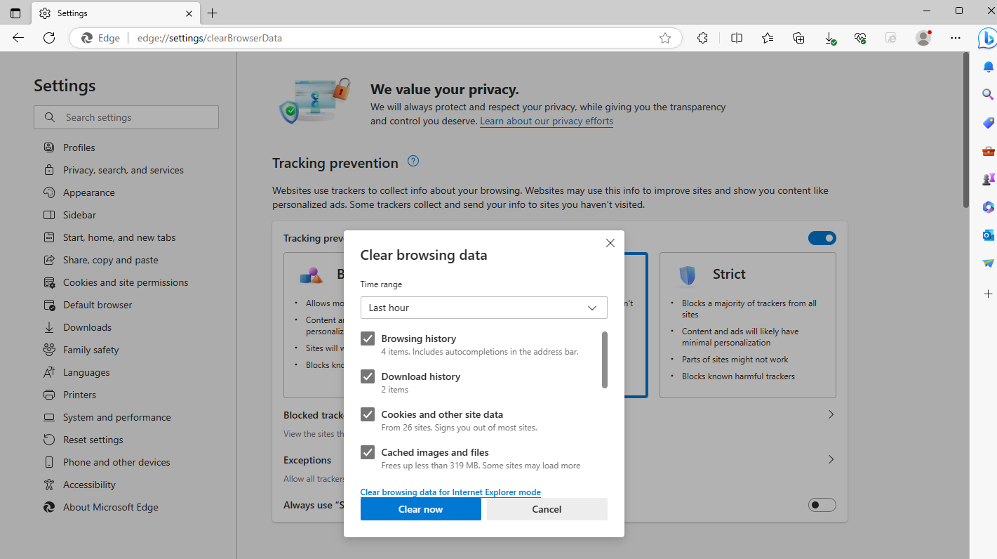Uncheck Cookies and other site data
The height and width of the screenshot is (559, 997).
pyautogui.click(x=368, y=414)
